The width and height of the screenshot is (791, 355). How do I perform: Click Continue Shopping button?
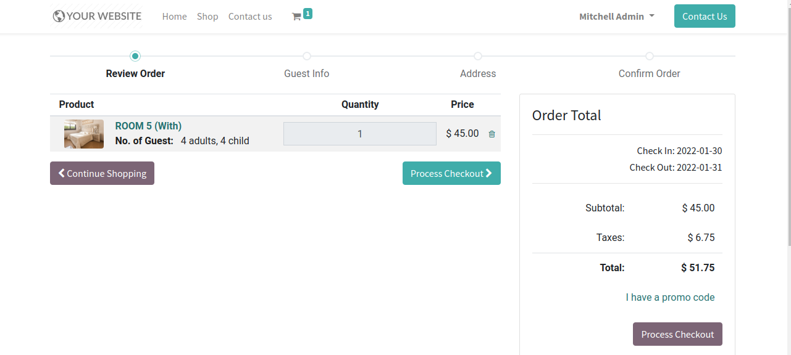pos(102,173)
